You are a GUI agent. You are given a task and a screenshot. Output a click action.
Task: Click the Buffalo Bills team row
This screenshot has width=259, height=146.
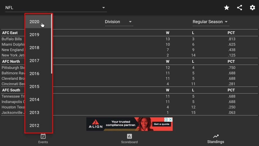tap(129, 39)
